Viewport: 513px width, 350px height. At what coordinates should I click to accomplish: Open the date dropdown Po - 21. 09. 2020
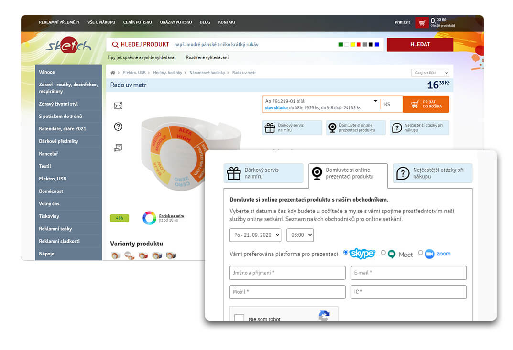tap(255, 235)
